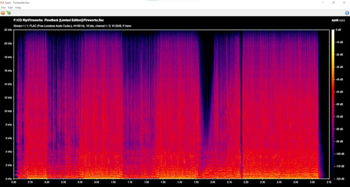This screenshot has width=350, height=187.
Task: Maximize the Spek window
Action: pos(333,3)
